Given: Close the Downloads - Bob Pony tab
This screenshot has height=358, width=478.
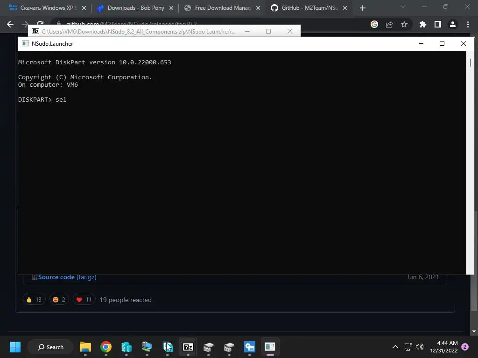Looking at the screenshot, I should coord(171,8).
